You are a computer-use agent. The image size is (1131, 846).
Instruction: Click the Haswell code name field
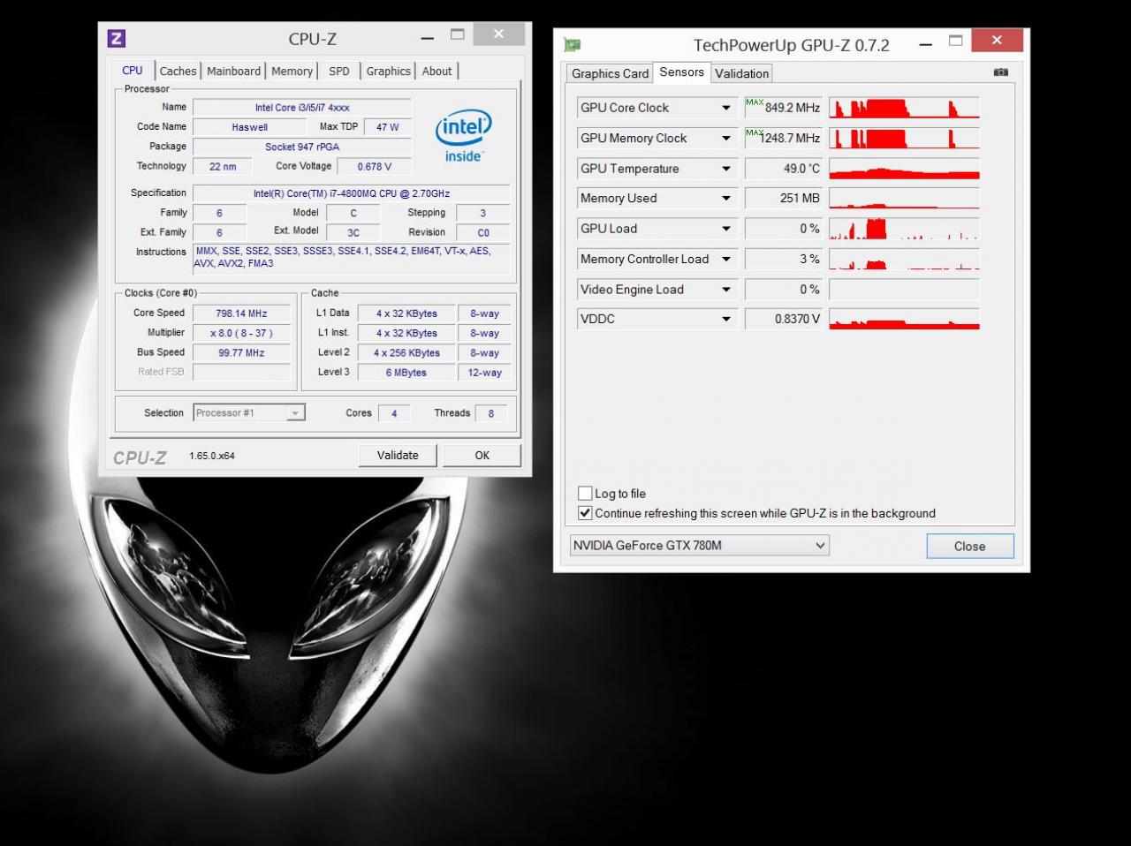pos(249,127)
